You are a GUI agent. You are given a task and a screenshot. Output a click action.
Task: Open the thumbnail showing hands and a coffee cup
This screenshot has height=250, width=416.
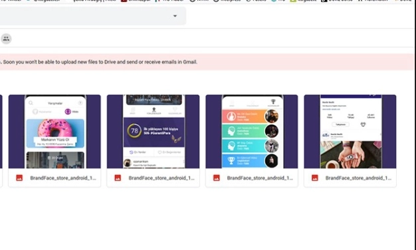pyautogui.click(x=350, y=132)
